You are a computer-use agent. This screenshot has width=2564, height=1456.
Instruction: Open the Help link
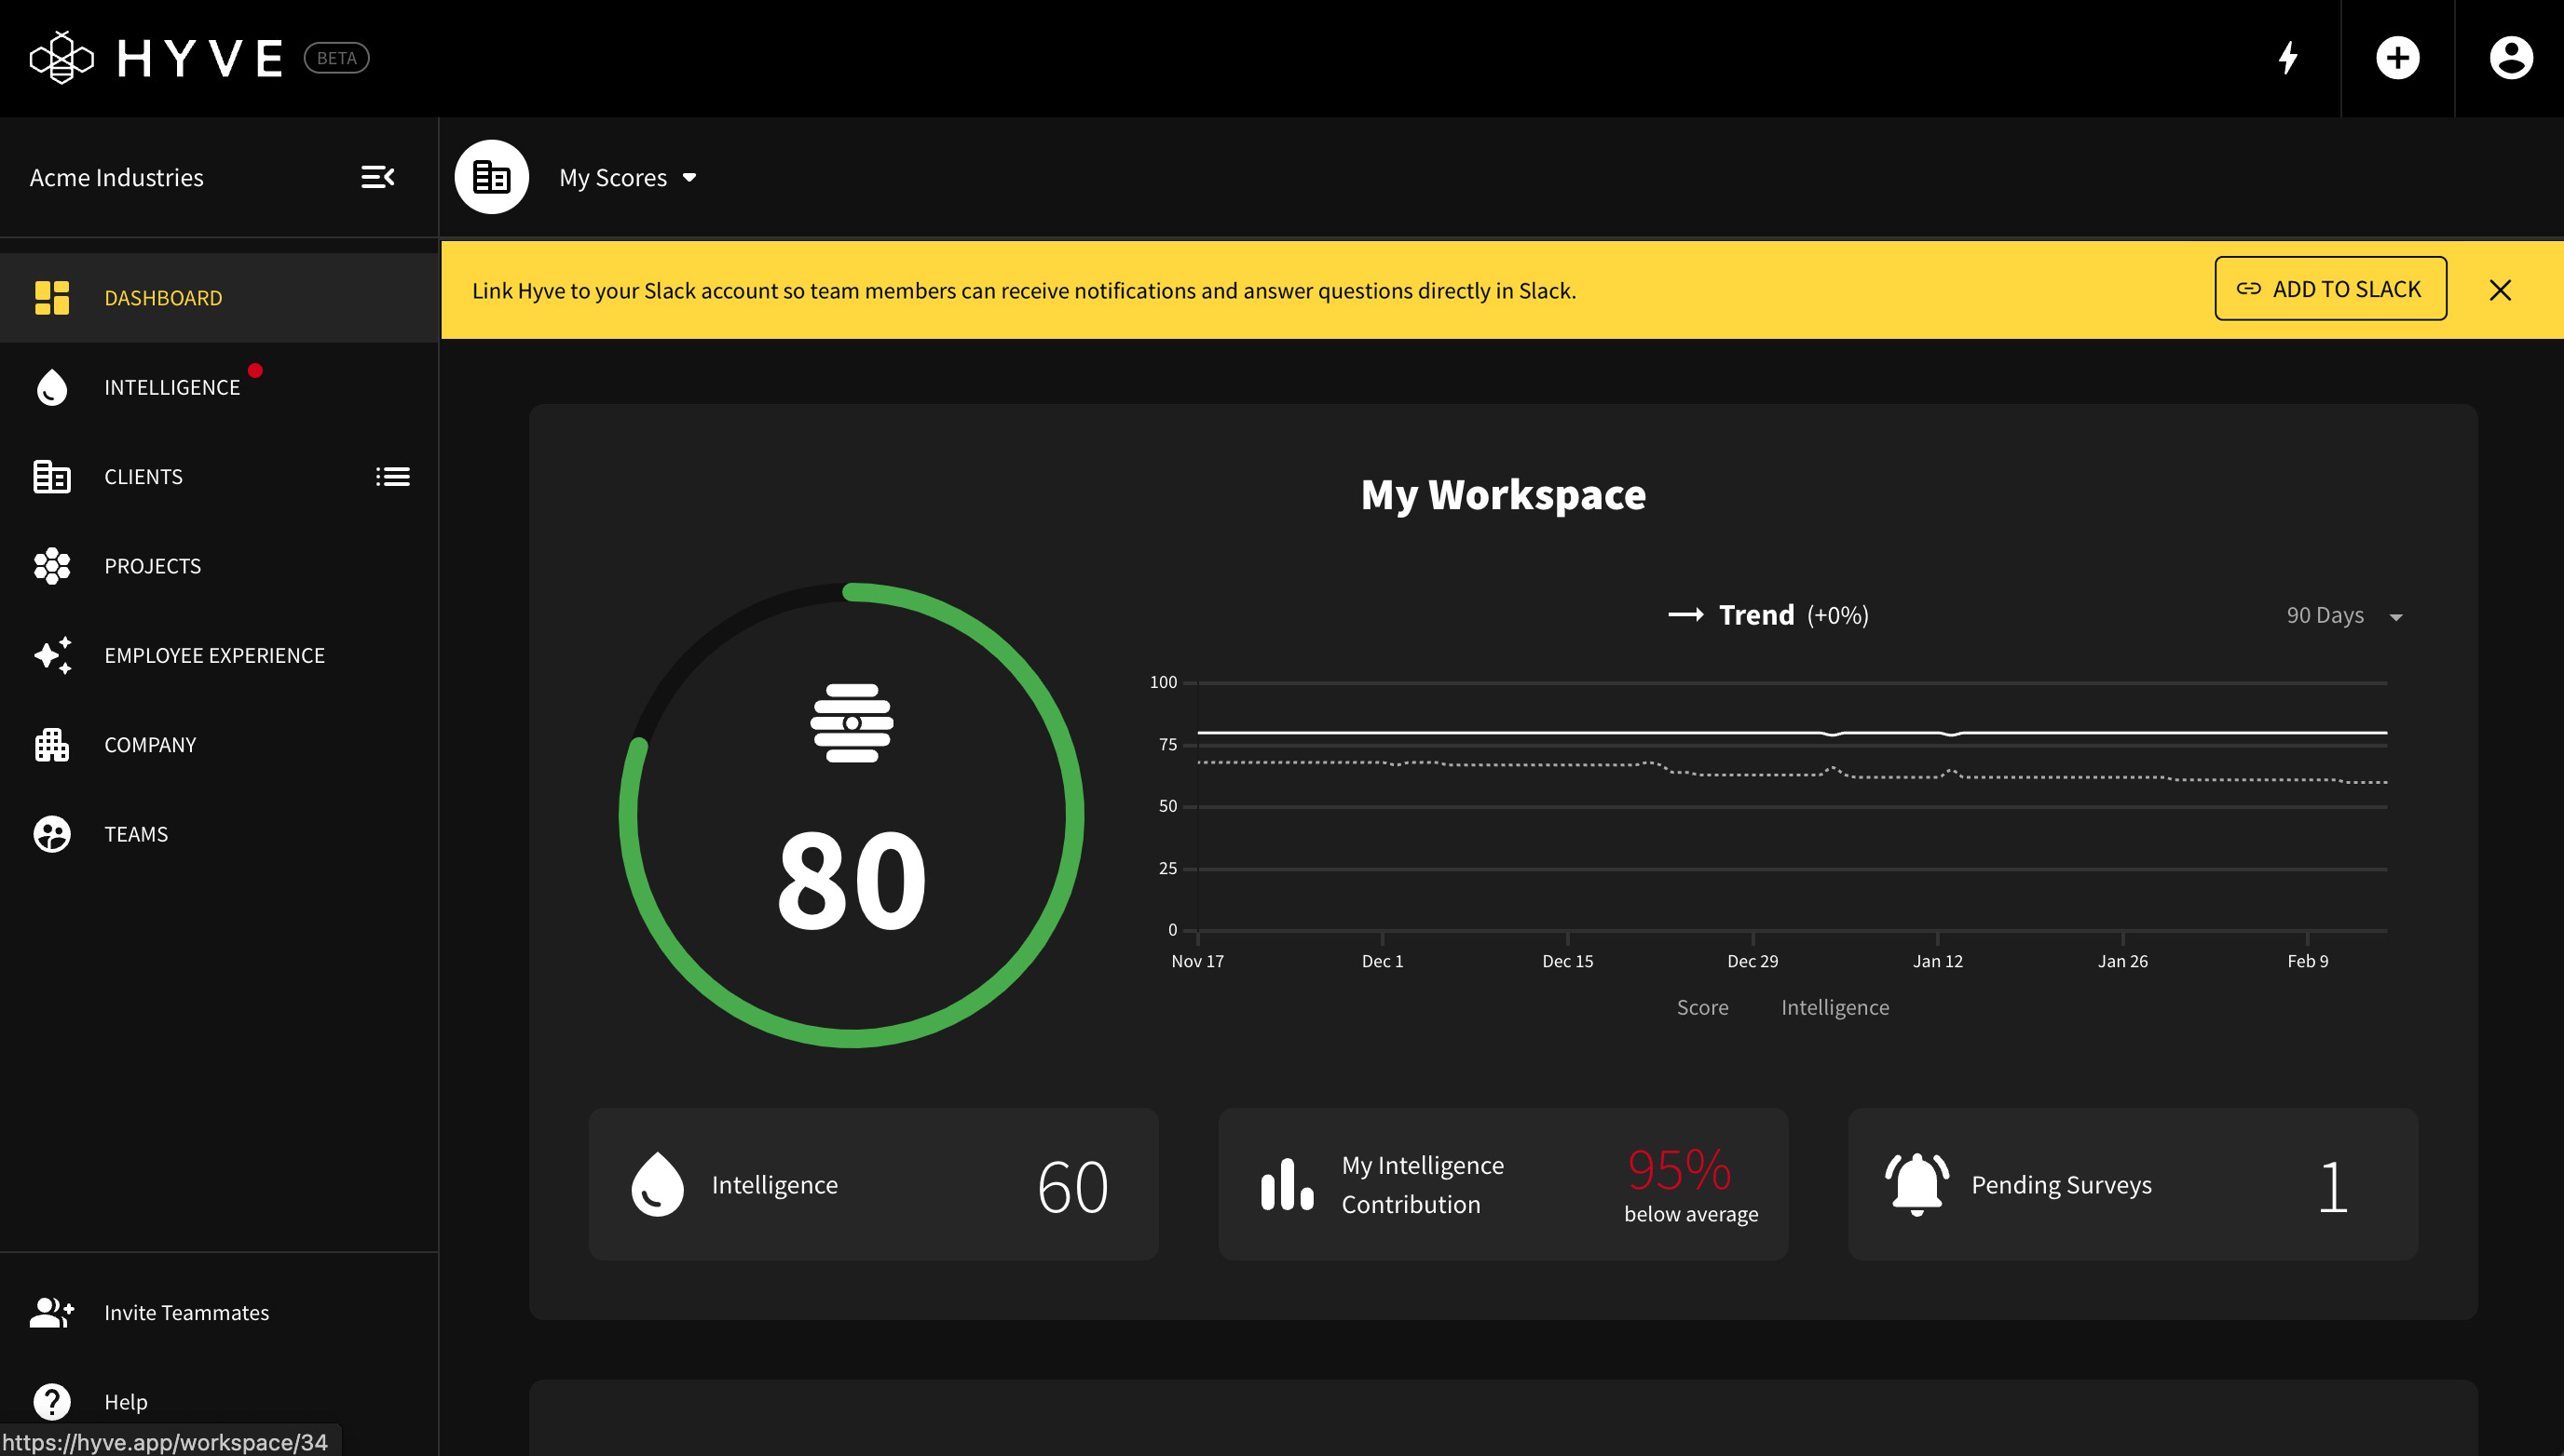tap(126, 1402)
